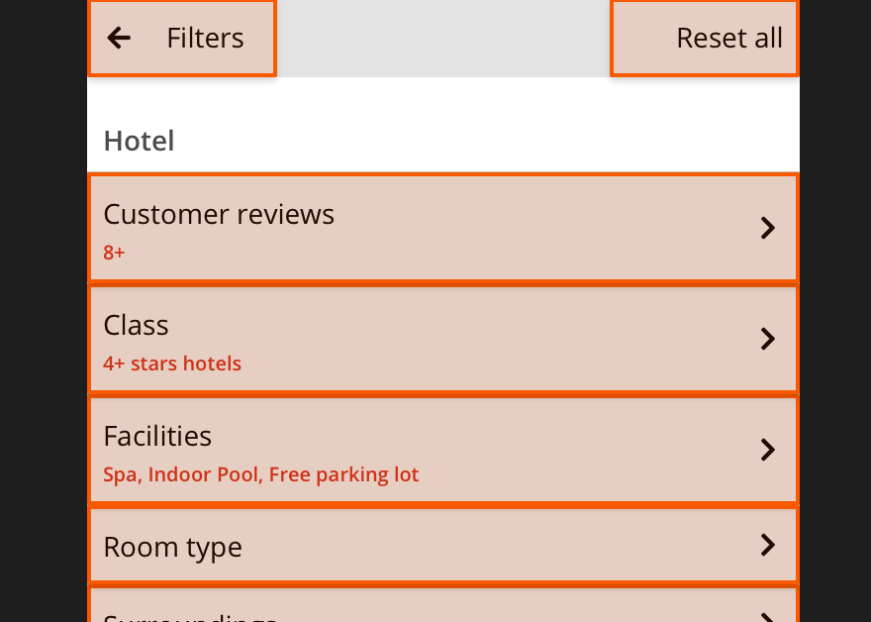
Task: Click the 4+ stars hotels text
Action: (172, 363)
